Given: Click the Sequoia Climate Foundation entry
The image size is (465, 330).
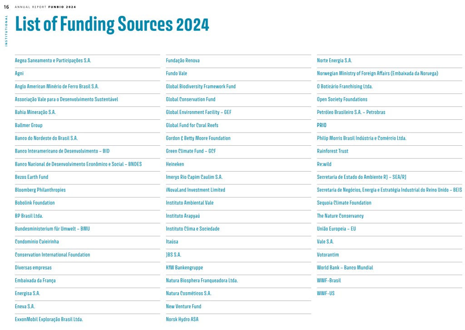Looking at the screenshot, I should coord(344,203).
